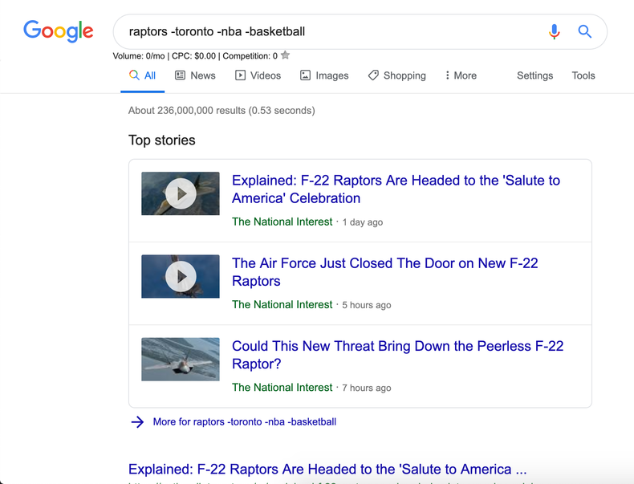Screen dimensions: 634x484
Task: Open the More search options dropdown
Action: tap(461, 75)
